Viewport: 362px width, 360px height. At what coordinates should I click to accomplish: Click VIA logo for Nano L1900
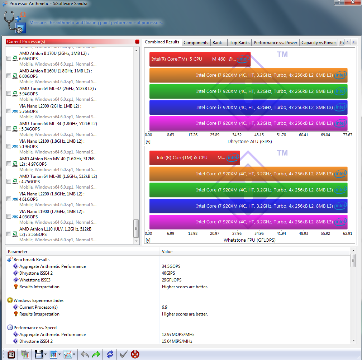(x=15, y=217)
